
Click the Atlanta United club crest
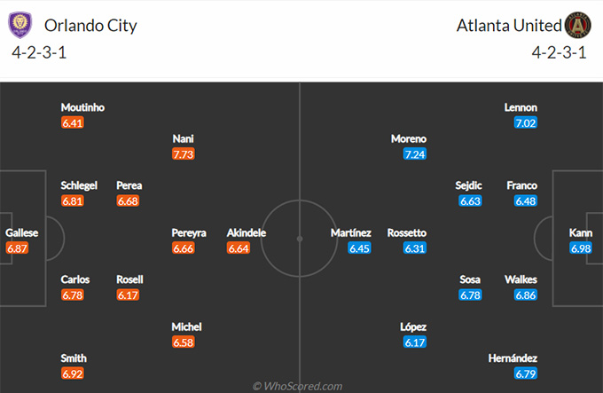point(577,25)
